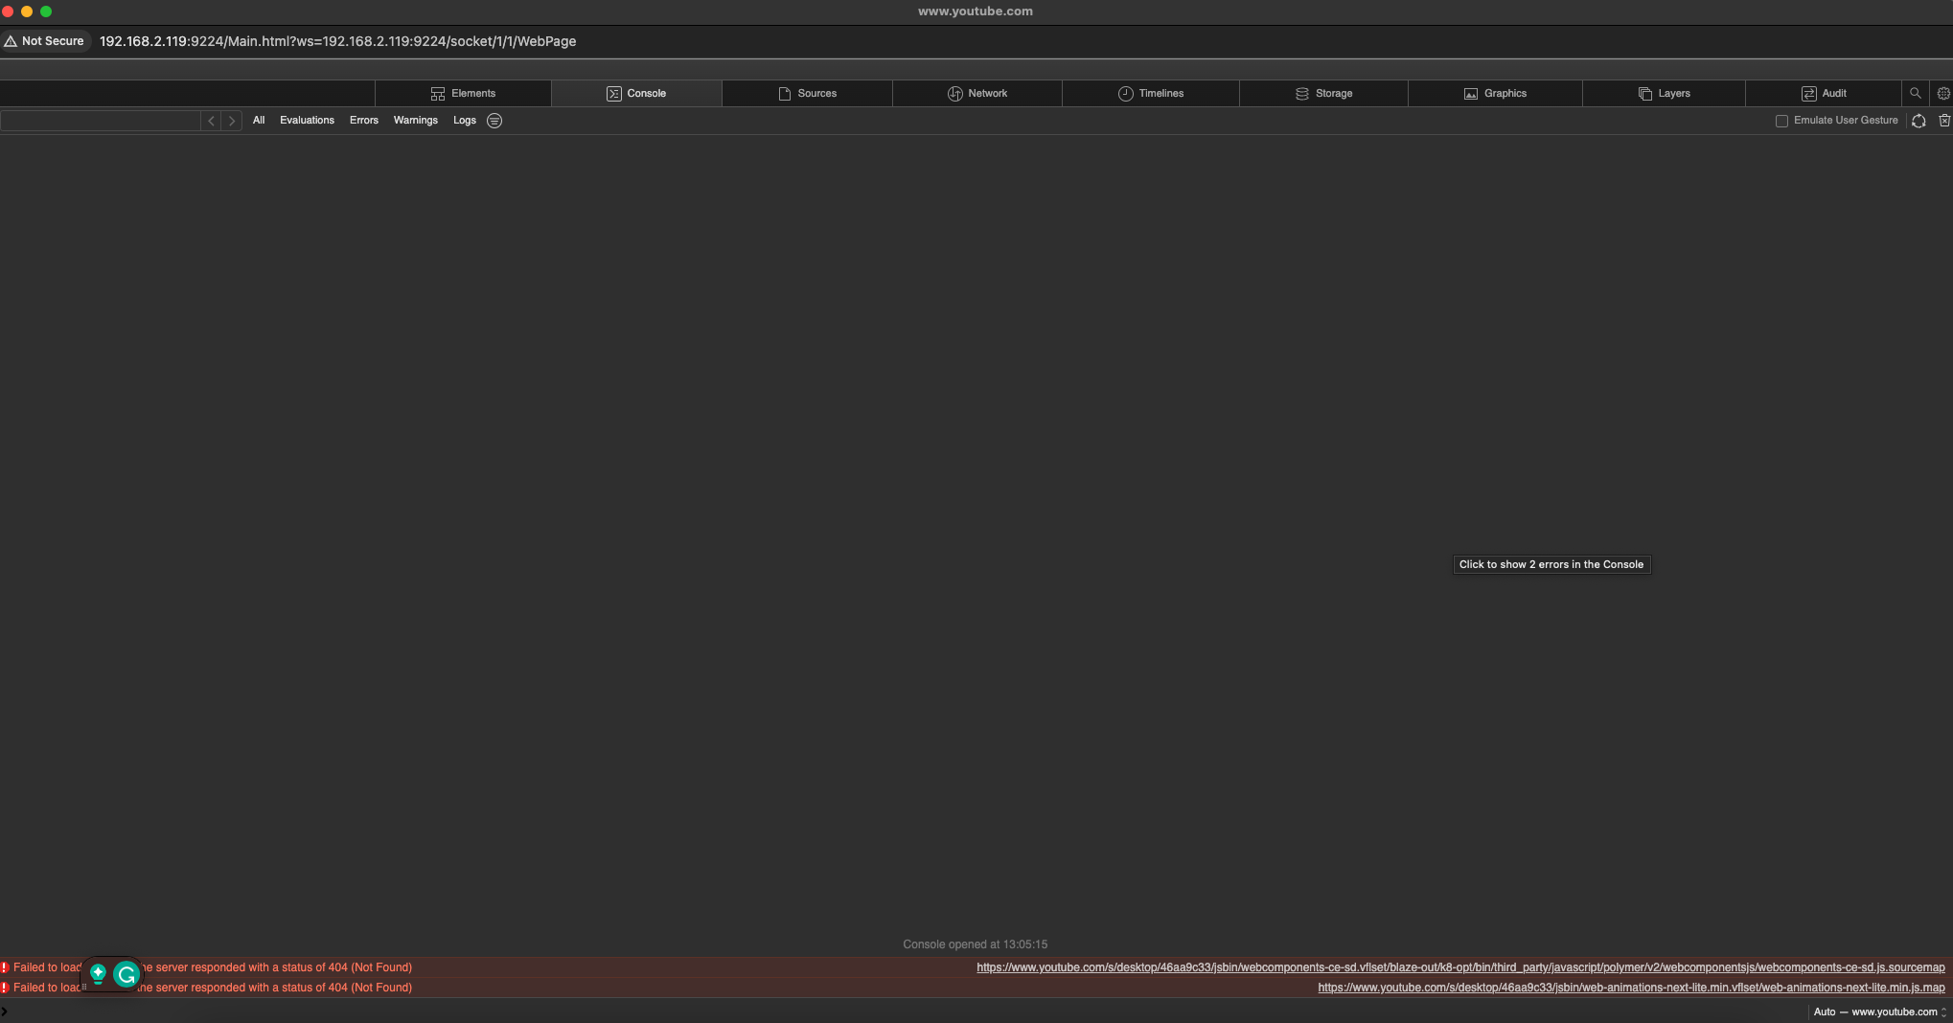Viewport: 1953px width, 1023px height.
Task: Click the Not Secure warning badge
Action: [x=45, y=41]
